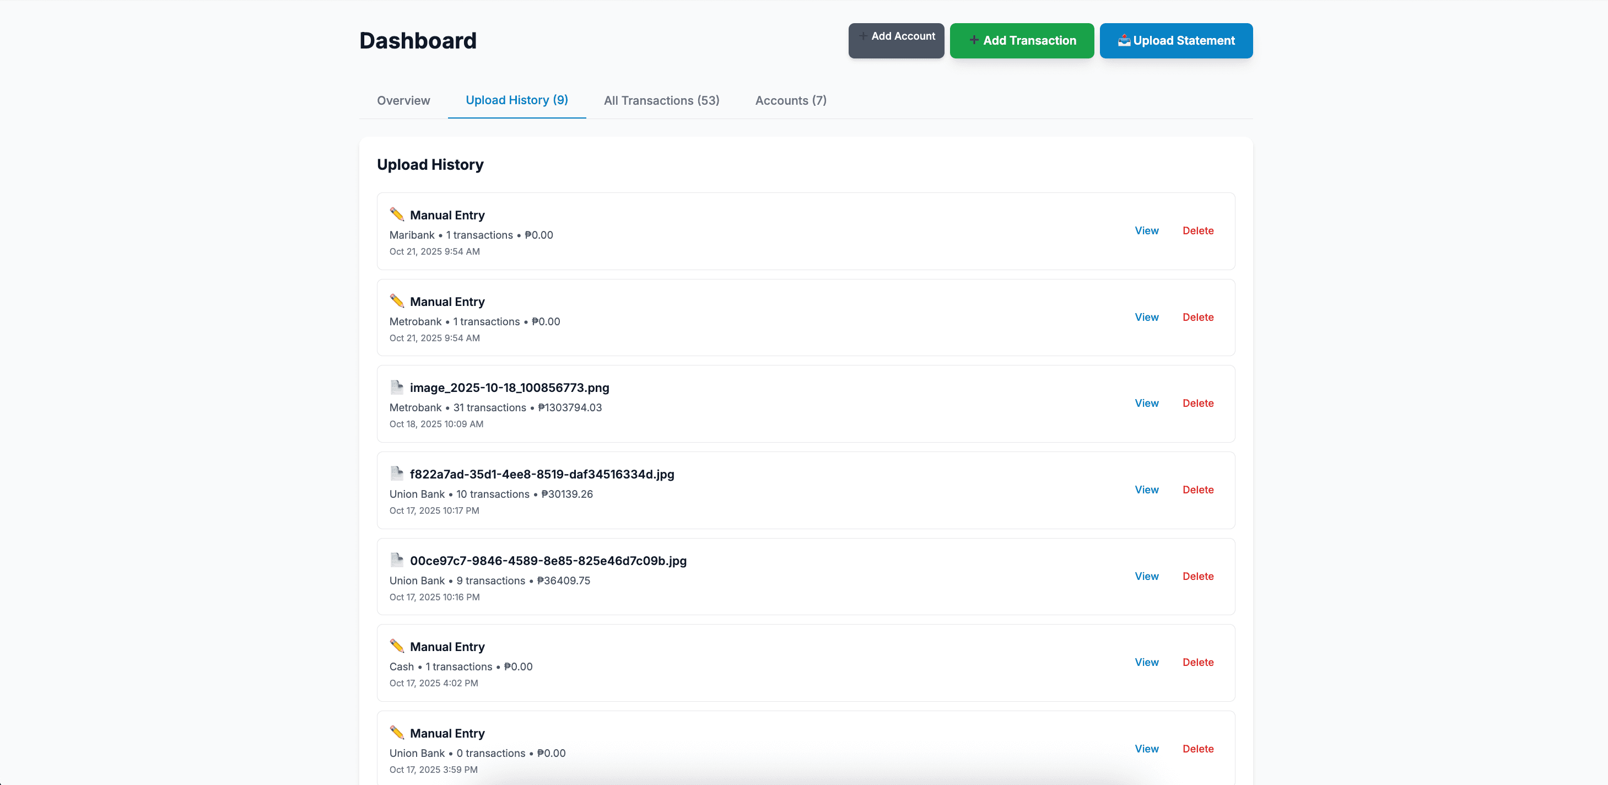Click pencil icon on Union Bank manual entry
The width and height of the screenshot is (1608, 785).
(396, 732)
